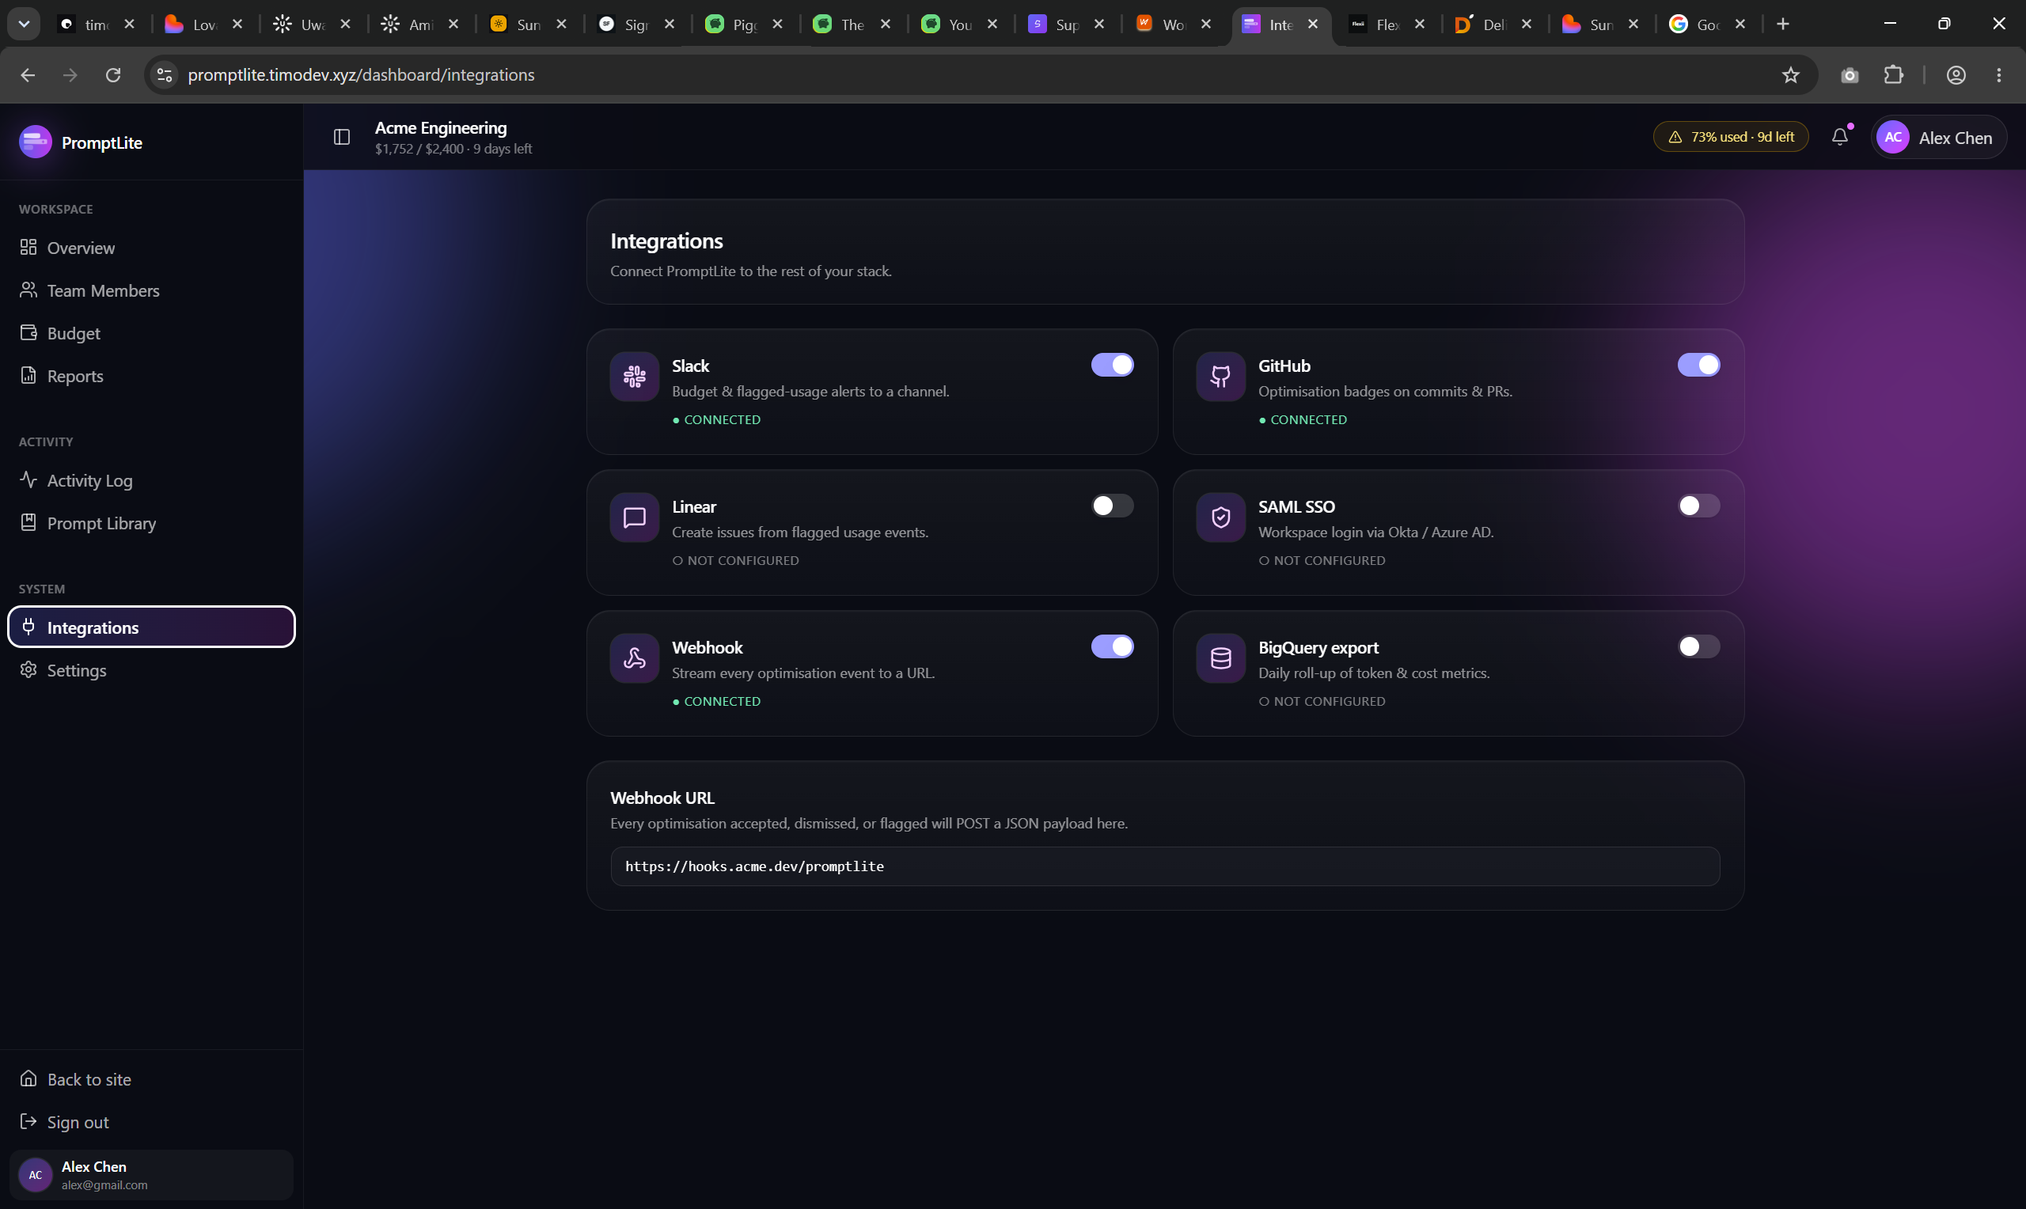Click the Integrations page heading
Screen dimensions: 2026x1209
666,241
